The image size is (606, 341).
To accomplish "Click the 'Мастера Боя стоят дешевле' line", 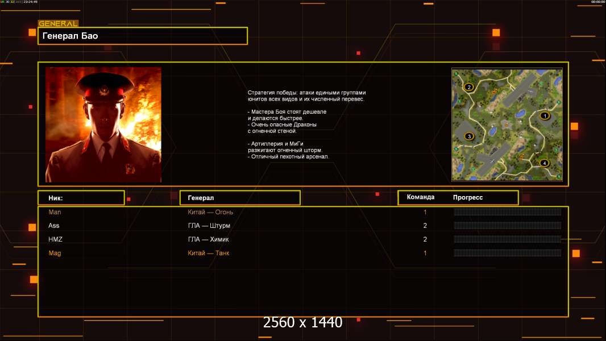I will pyautogui.click(x=287, y=111).
